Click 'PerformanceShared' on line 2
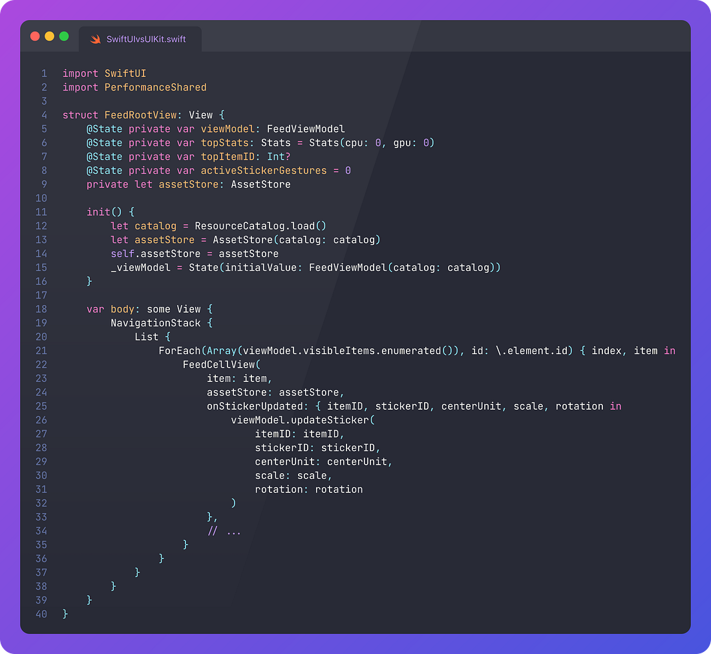This screenshot has height=654, width=711. pos(156,87)
